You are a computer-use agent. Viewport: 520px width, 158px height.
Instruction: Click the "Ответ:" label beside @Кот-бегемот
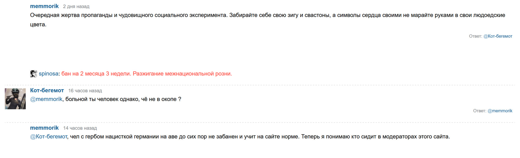point(475,36)
